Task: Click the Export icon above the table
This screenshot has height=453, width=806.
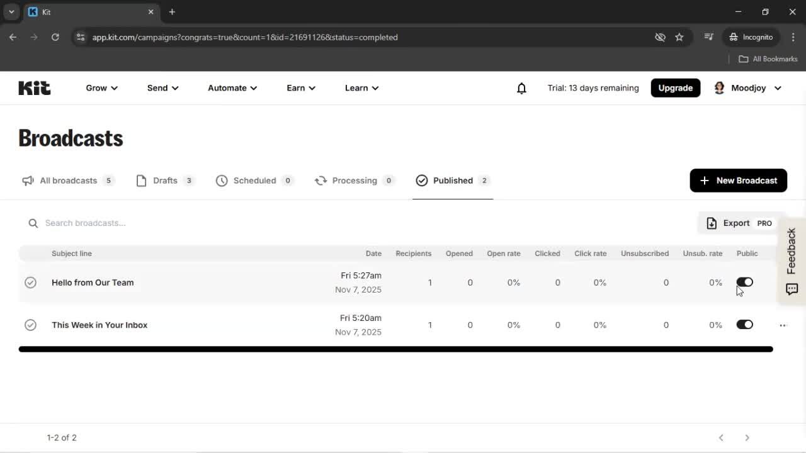Action: (x=712, y=223)
